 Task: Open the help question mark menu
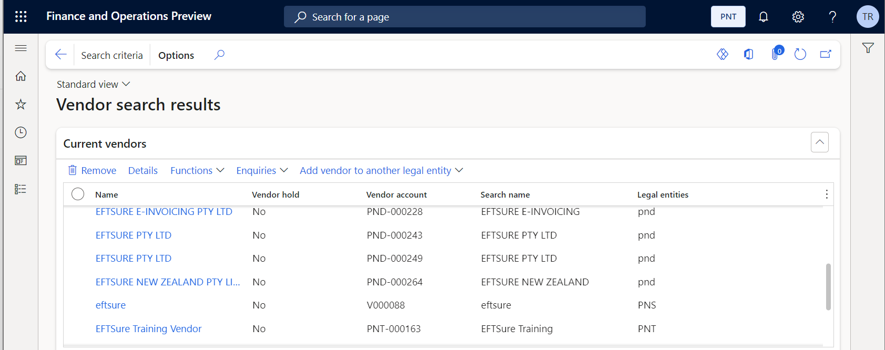point(832,17)
